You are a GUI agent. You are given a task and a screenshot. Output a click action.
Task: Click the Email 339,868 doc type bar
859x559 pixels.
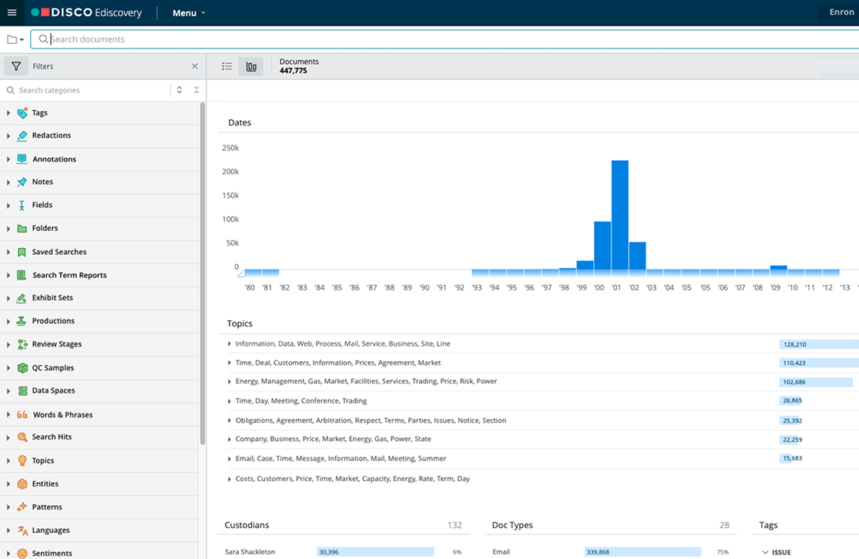coord(643,552)
